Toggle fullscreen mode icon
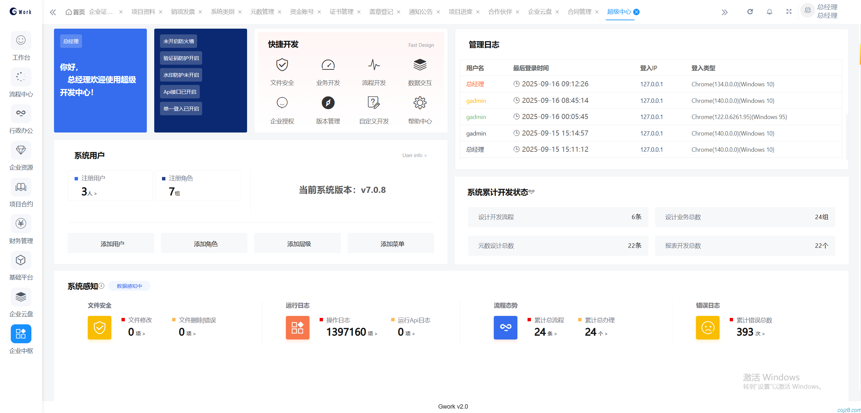 pos(789,12)
